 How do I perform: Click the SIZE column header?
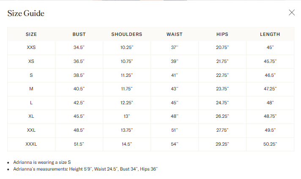point(31,34)
